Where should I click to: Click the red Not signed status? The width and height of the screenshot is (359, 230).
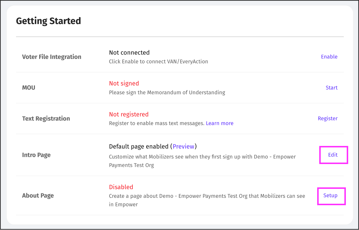124,83
